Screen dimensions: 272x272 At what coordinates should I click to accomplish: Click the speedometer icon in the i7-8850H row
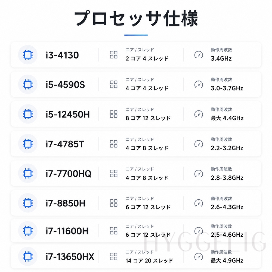(199, 203)
